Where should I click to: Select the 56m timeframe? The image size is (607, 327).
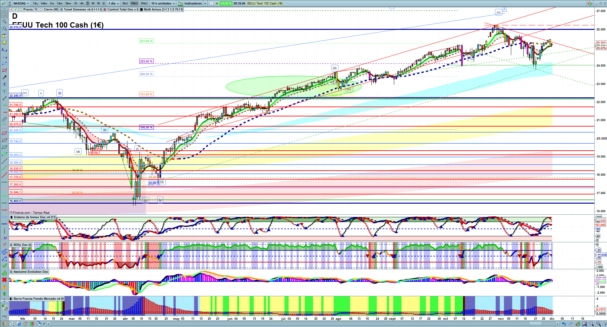click(x=68, y=3)
